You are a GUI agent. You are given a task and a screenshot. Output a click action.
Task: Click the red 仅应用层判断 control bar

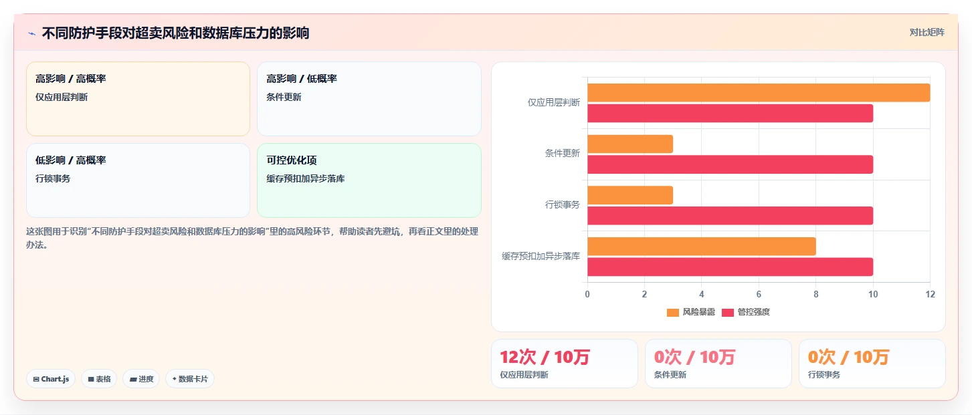(x=731, y=114)
